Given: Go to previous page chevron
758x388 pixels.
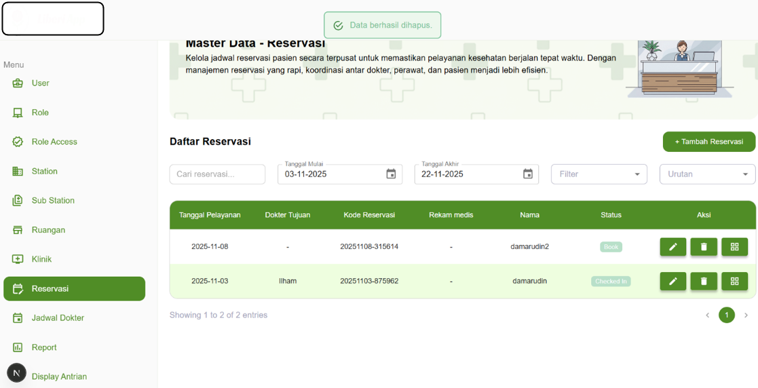Looking at the screenshot, I should (707, 315).
